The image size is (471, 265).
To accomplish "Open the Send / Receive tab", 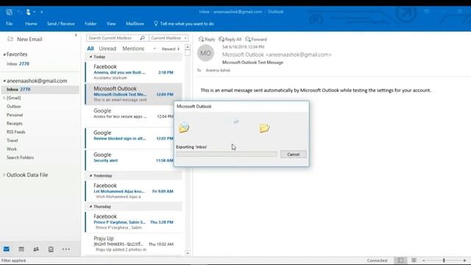I will (x=60, y=24).
